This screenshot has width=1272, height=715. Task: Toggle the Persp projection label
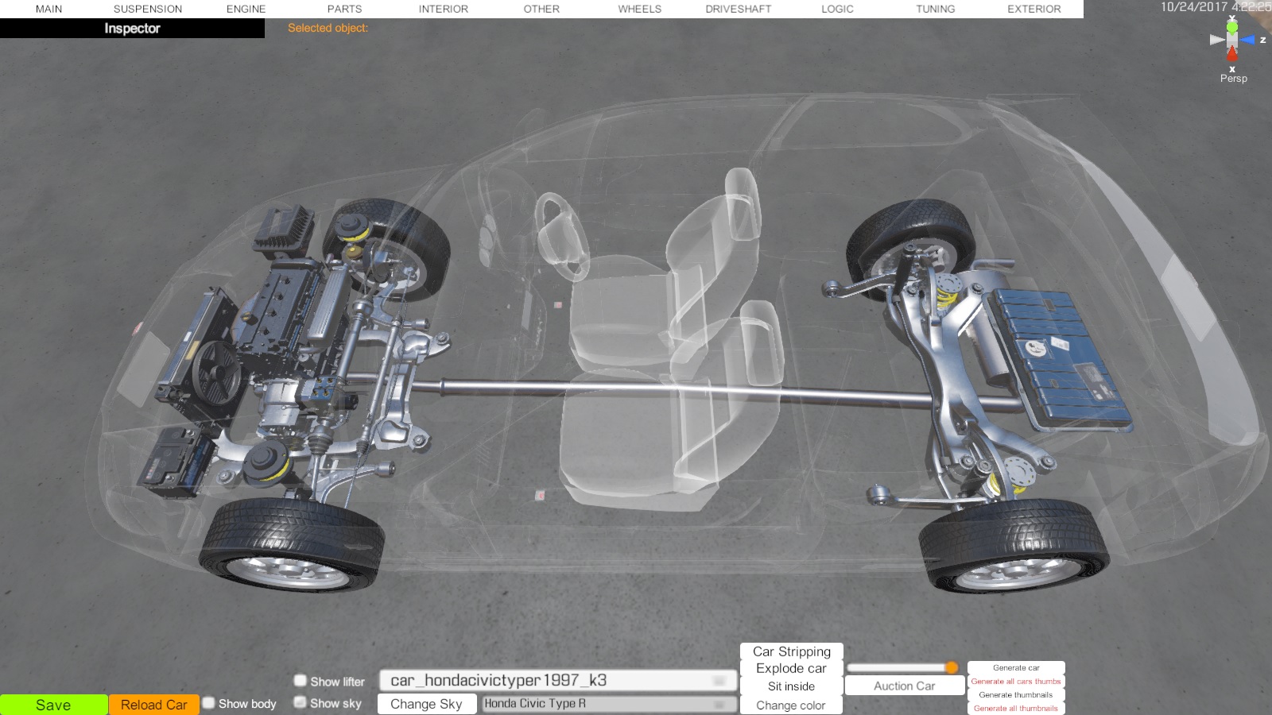pyautogui.click(x=1233, y=79)
